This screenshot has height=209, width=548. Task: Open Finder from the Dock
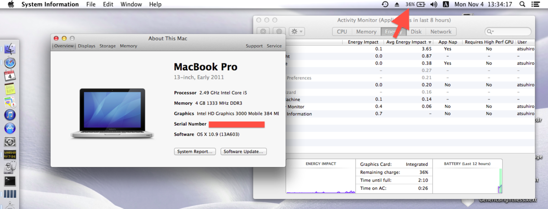pyautogui.click(x=10, y=48)
